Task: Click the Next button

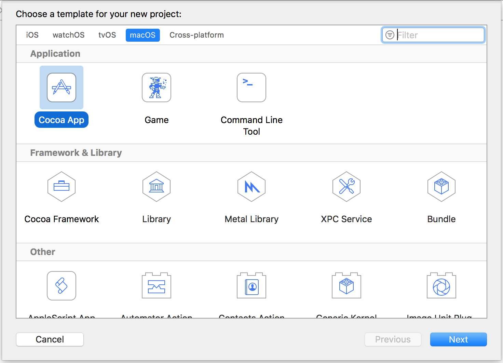Action: click(x=458, y=339)
